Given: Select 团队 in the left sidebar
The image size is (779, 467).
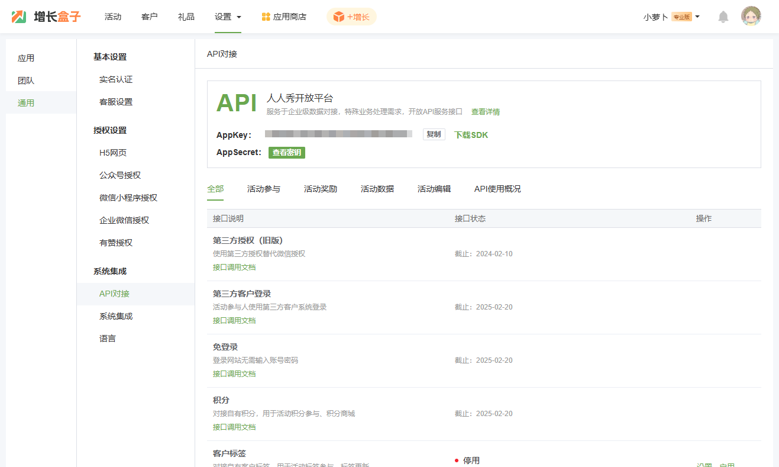Looking at the screenshot, I should pyautogui.click(x=26, y=80).
